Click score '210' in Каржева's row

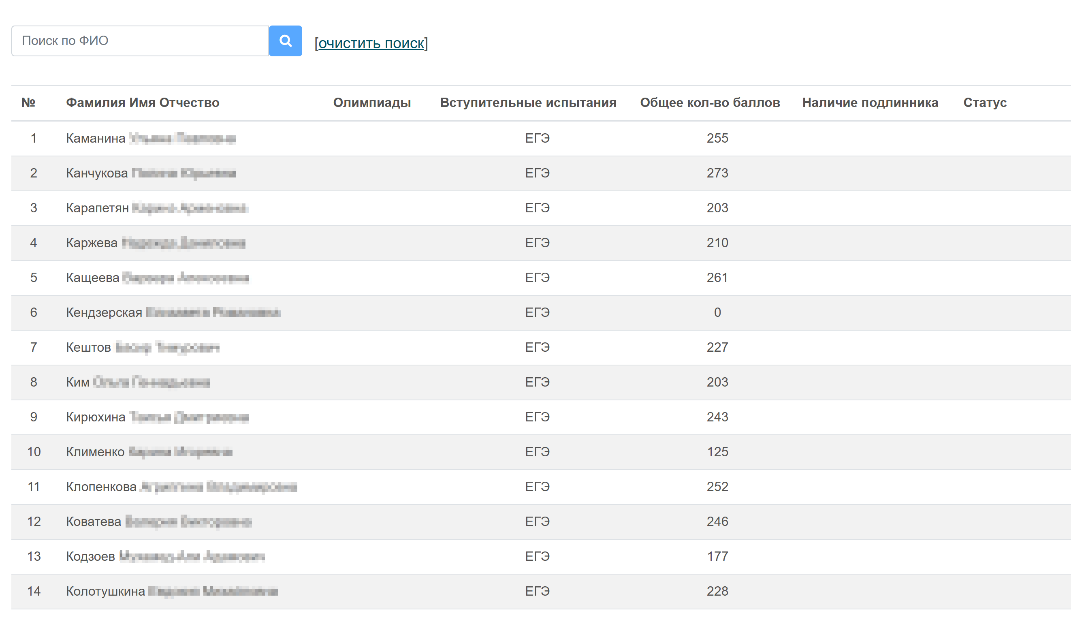tap(717, 243)
